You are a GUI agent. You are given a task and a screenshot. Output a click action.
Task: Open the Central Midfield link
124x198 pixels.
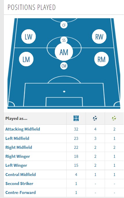[20, 175]
